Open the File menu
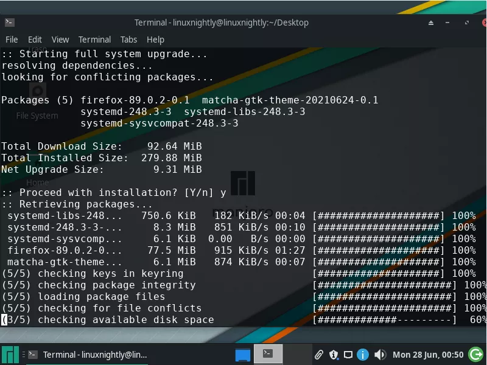Screen dimensions: 487x365 click(x=12, y=40)
